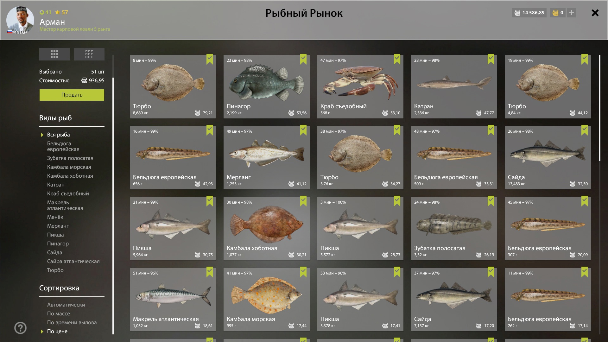The height and width of the screenshot is (342, 608).
Task: Switch to small grid view icon
Action: click(89, 54)
